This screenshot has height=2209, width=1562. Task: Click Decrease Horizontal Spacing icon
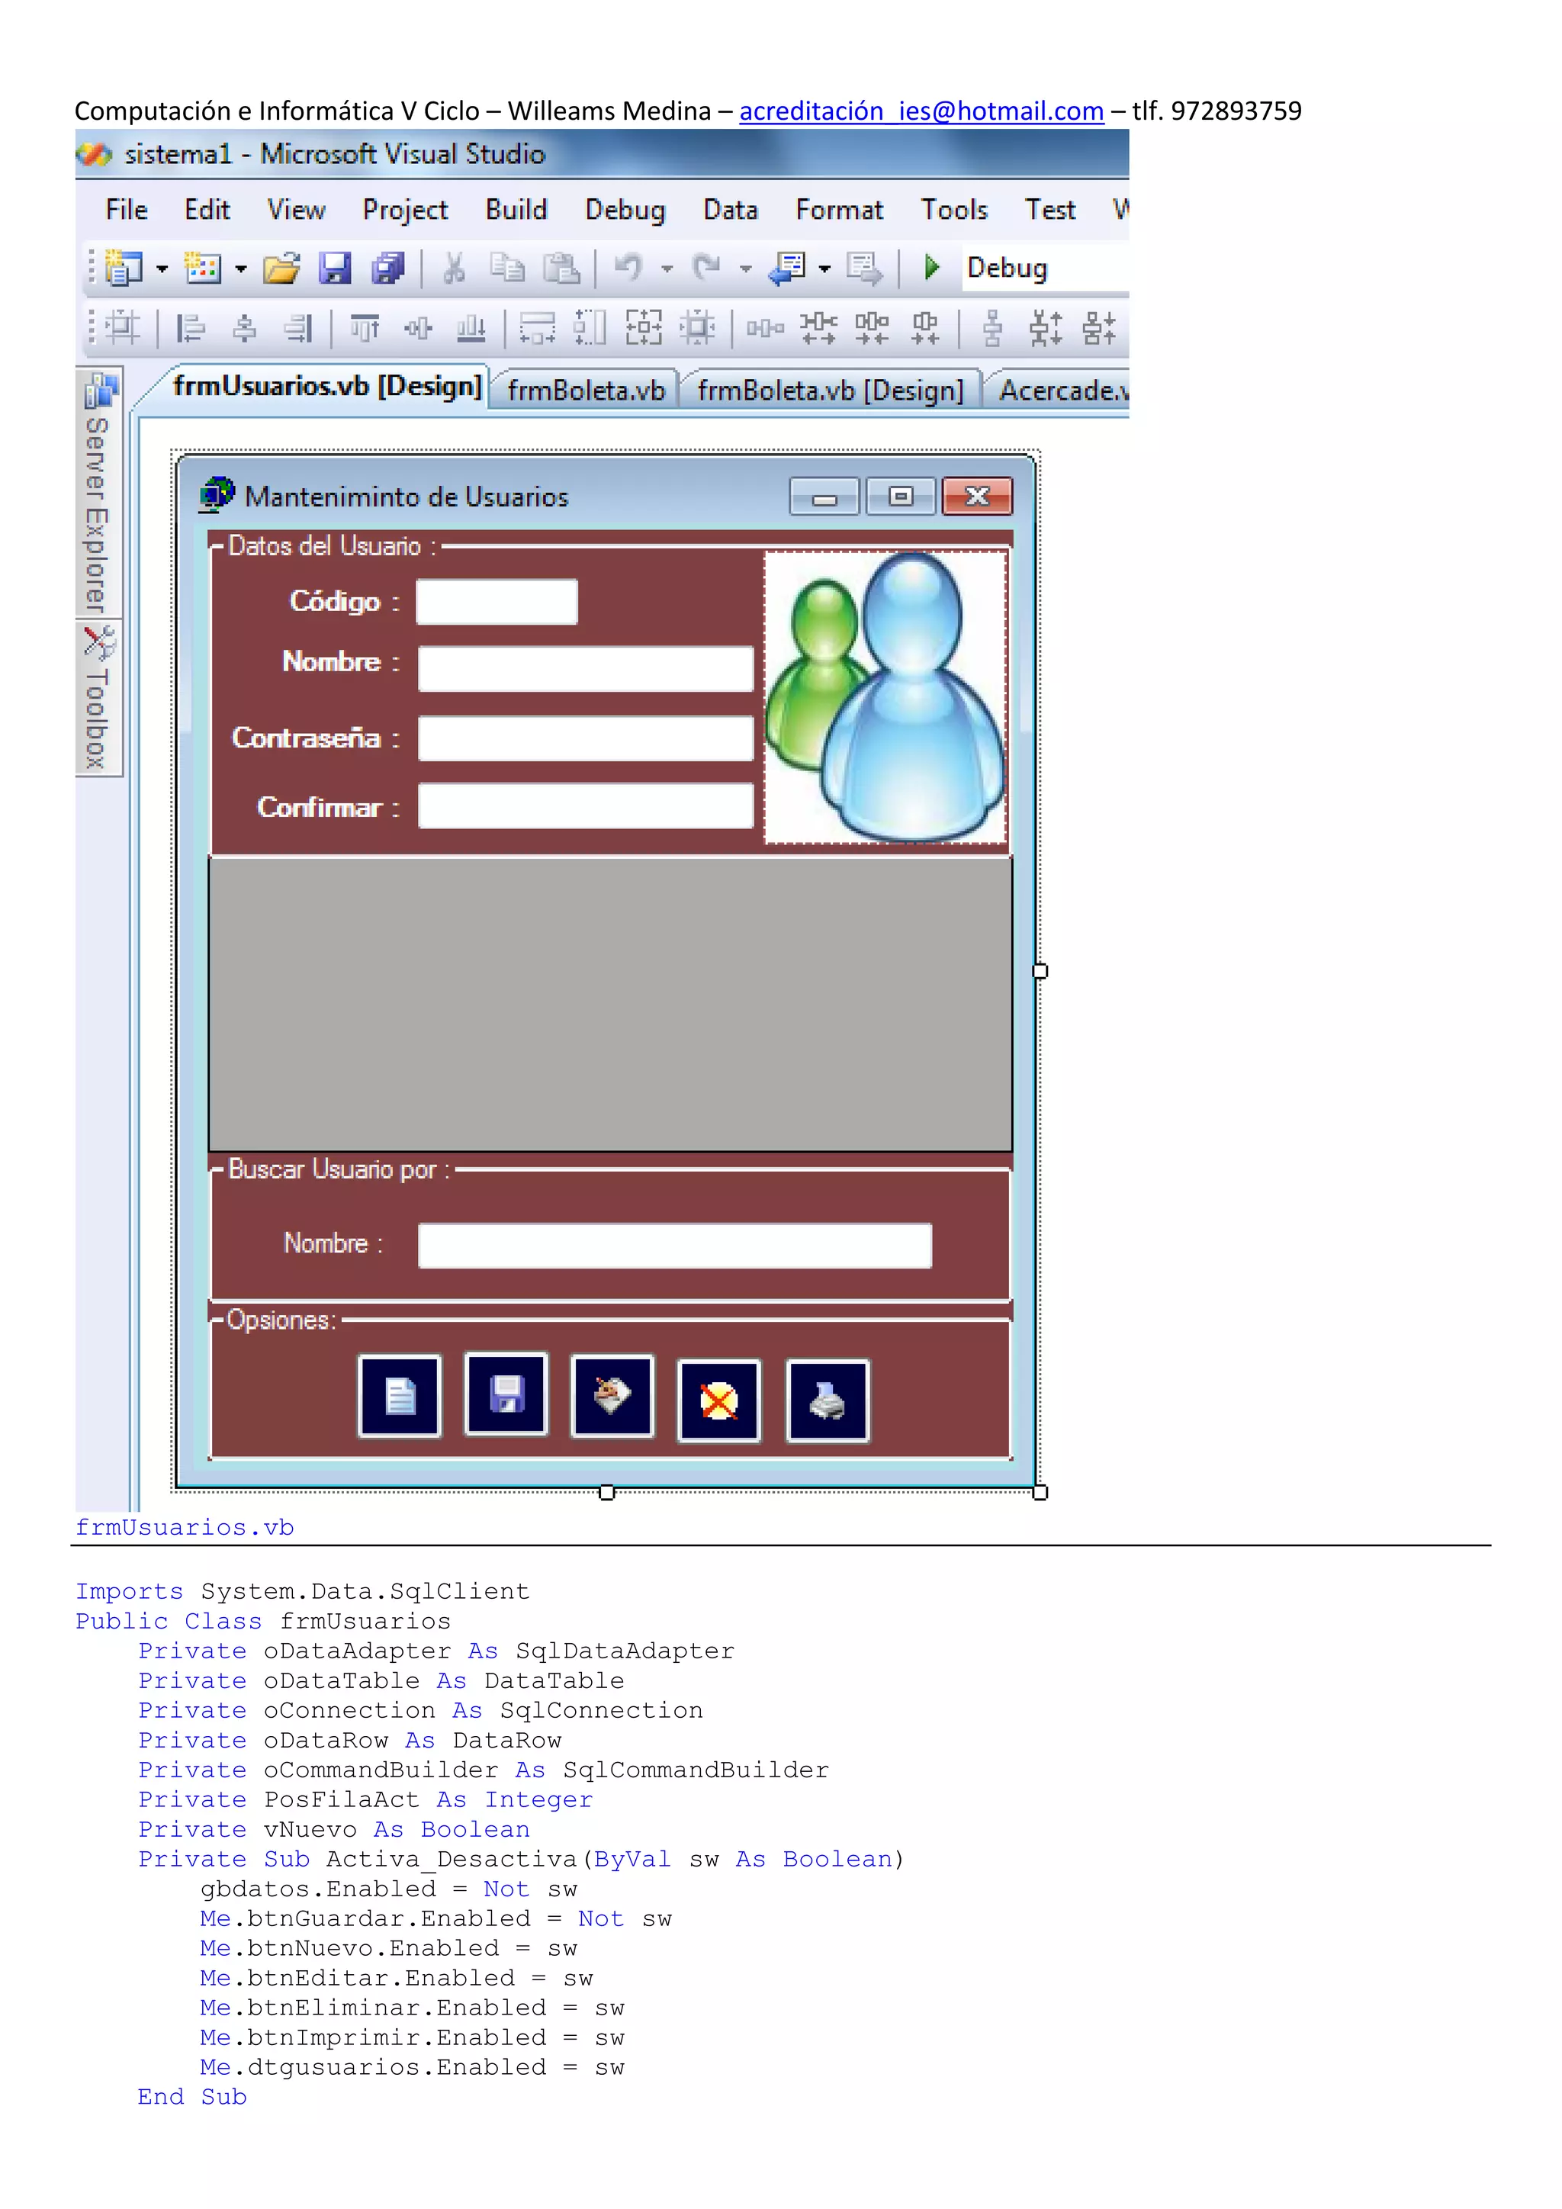click(x=873, y=328)
